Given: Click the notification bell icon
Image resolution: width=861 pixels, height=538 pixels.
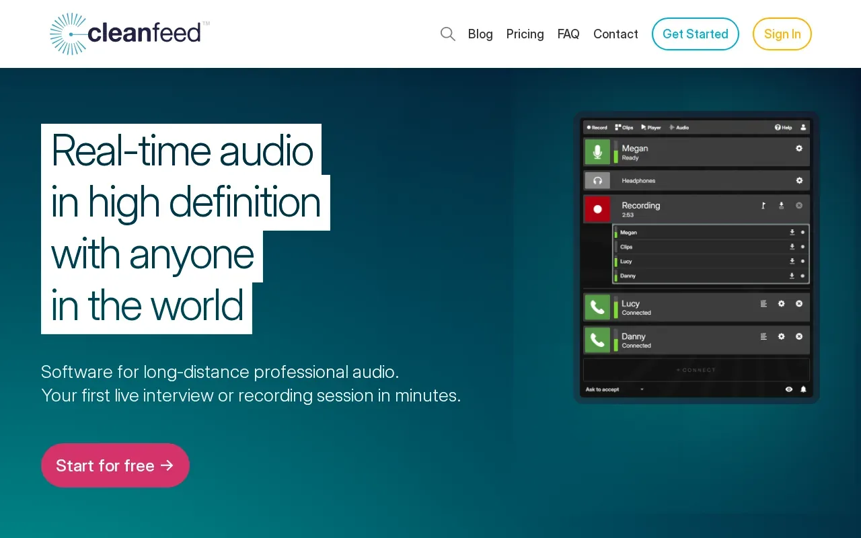Looking at the screenshot, I should pos(803,389).
